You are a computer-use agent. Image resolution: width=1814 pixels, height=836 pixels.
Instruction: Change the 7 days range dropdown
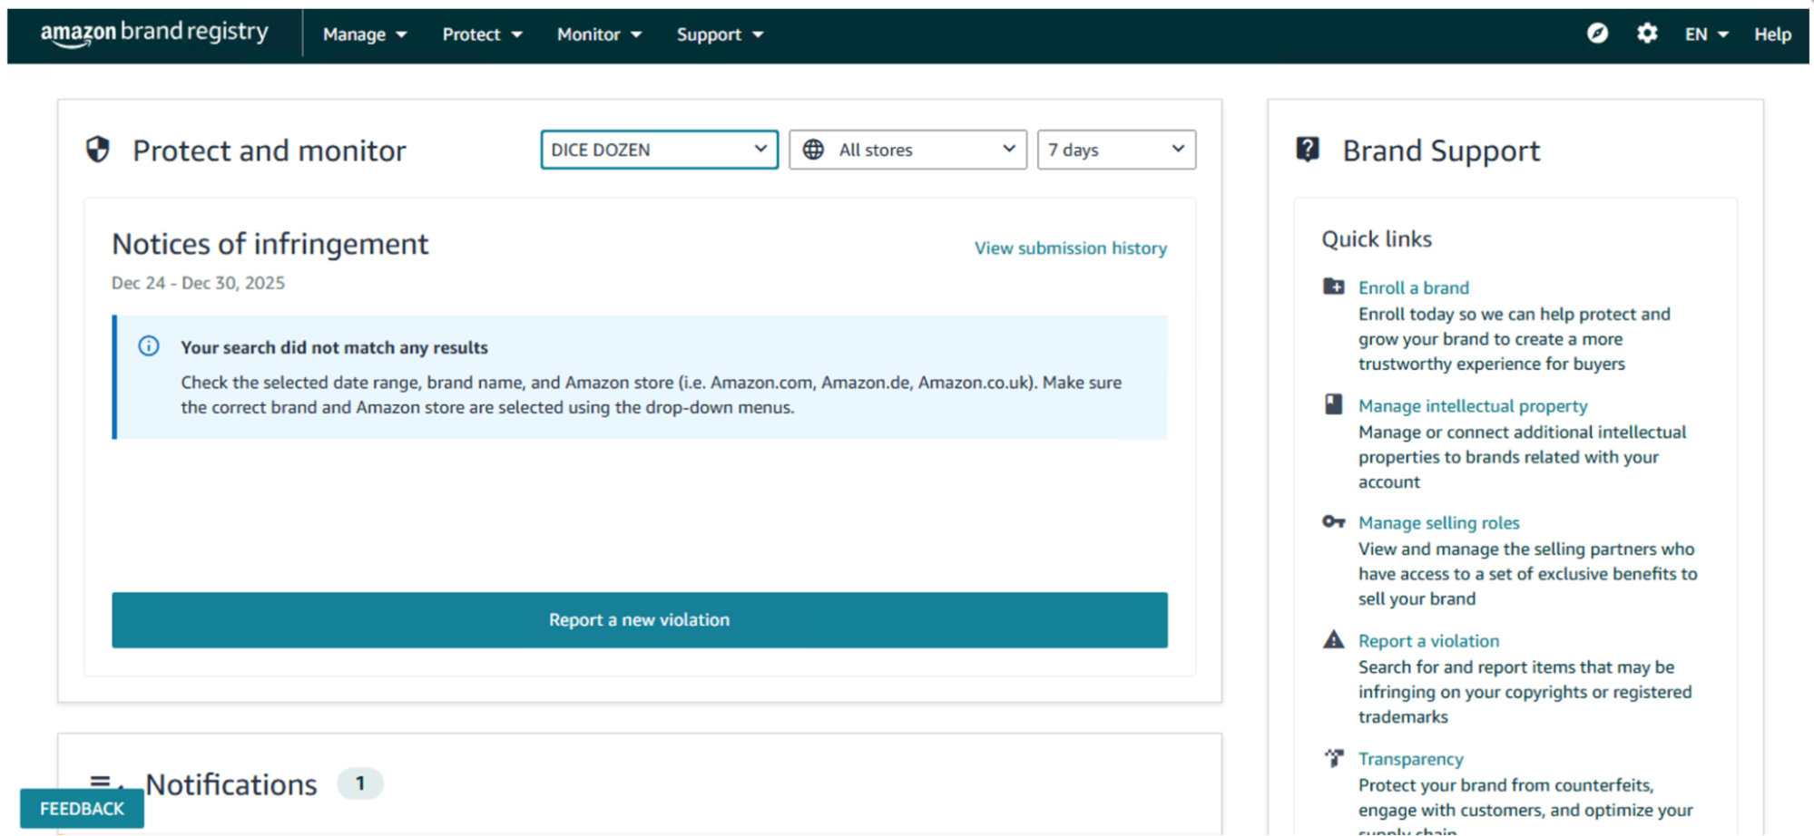coord(1116,150)
